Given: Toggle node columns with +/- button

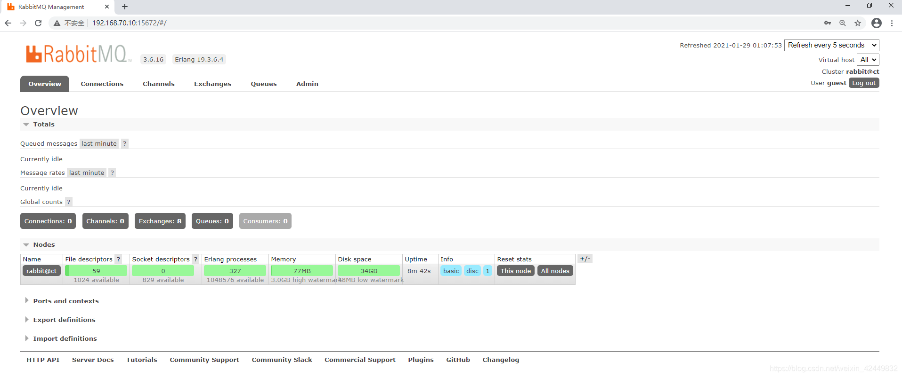Looking at the screenshot, I should click(585, 259).
